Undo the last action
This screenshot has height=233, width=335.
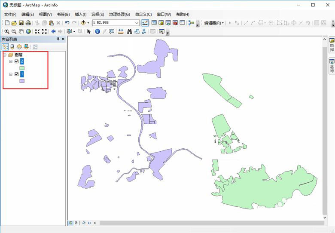tap(67, 22)
